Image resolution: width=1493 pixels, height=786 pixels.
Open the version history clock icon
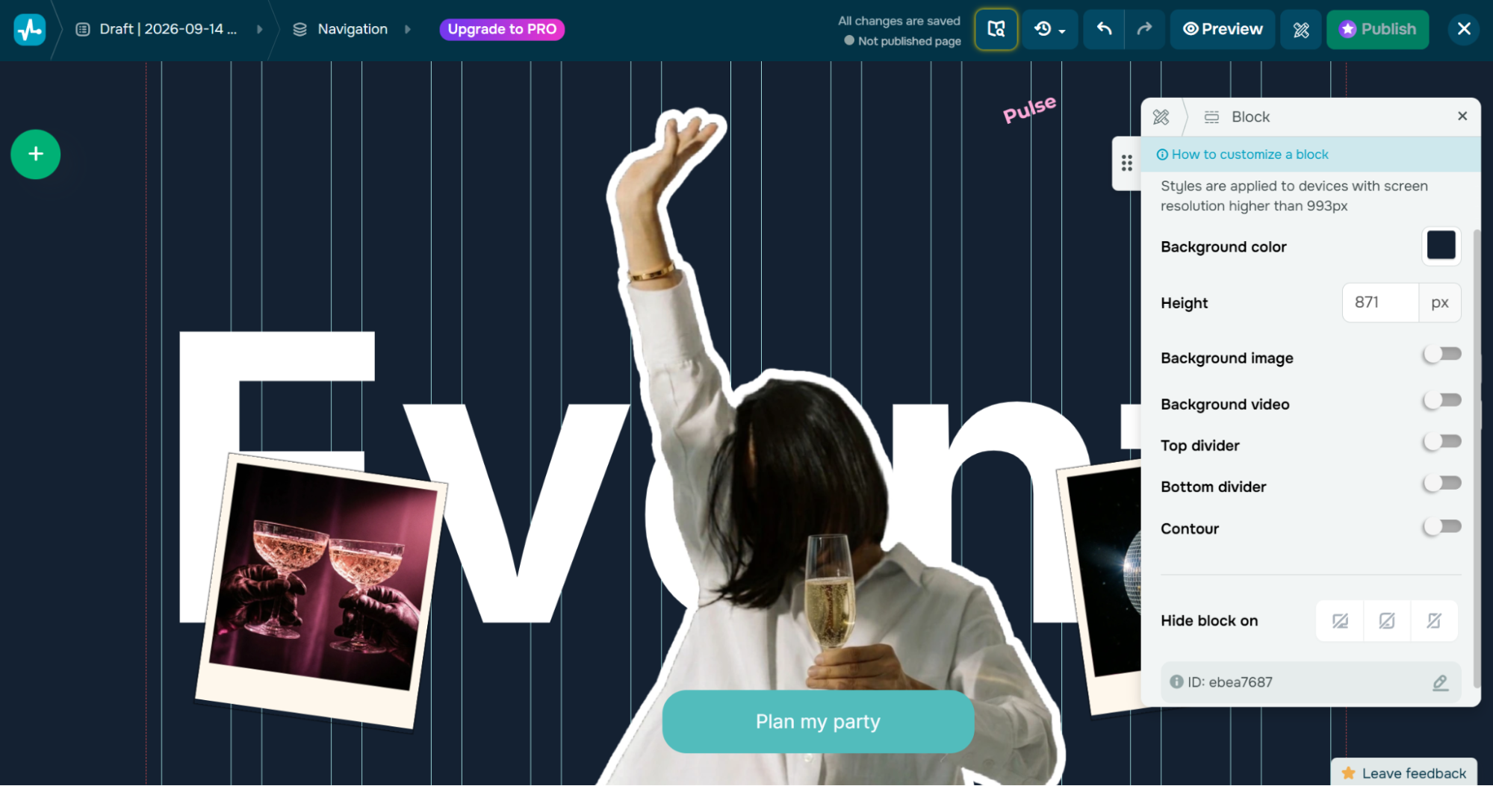coord(1043,29)
